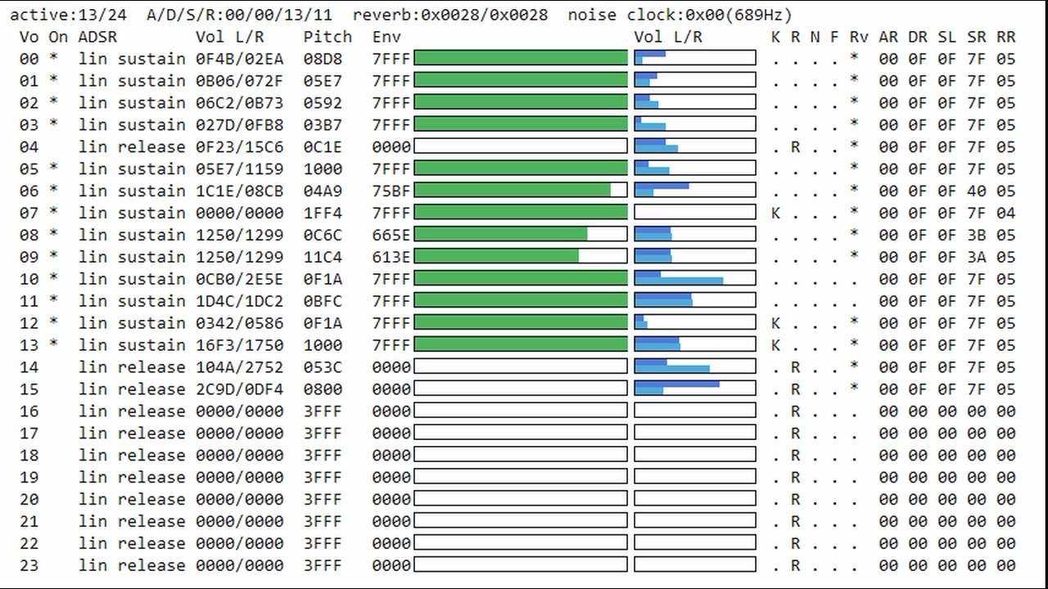Click the "R" flag on voice 04 row
Viewport: 1048px width, 589px height.
point(795,147)
